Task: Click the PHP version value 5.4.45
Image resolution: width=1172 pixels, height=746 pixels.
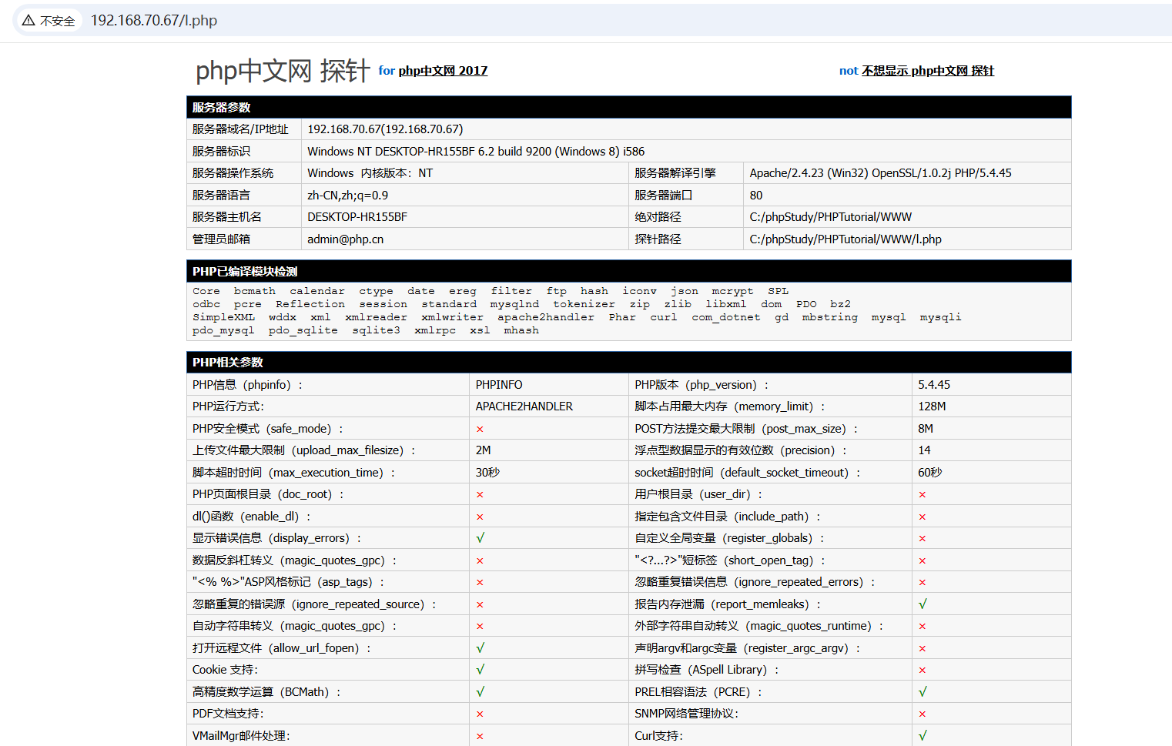Action: point(934,385)
